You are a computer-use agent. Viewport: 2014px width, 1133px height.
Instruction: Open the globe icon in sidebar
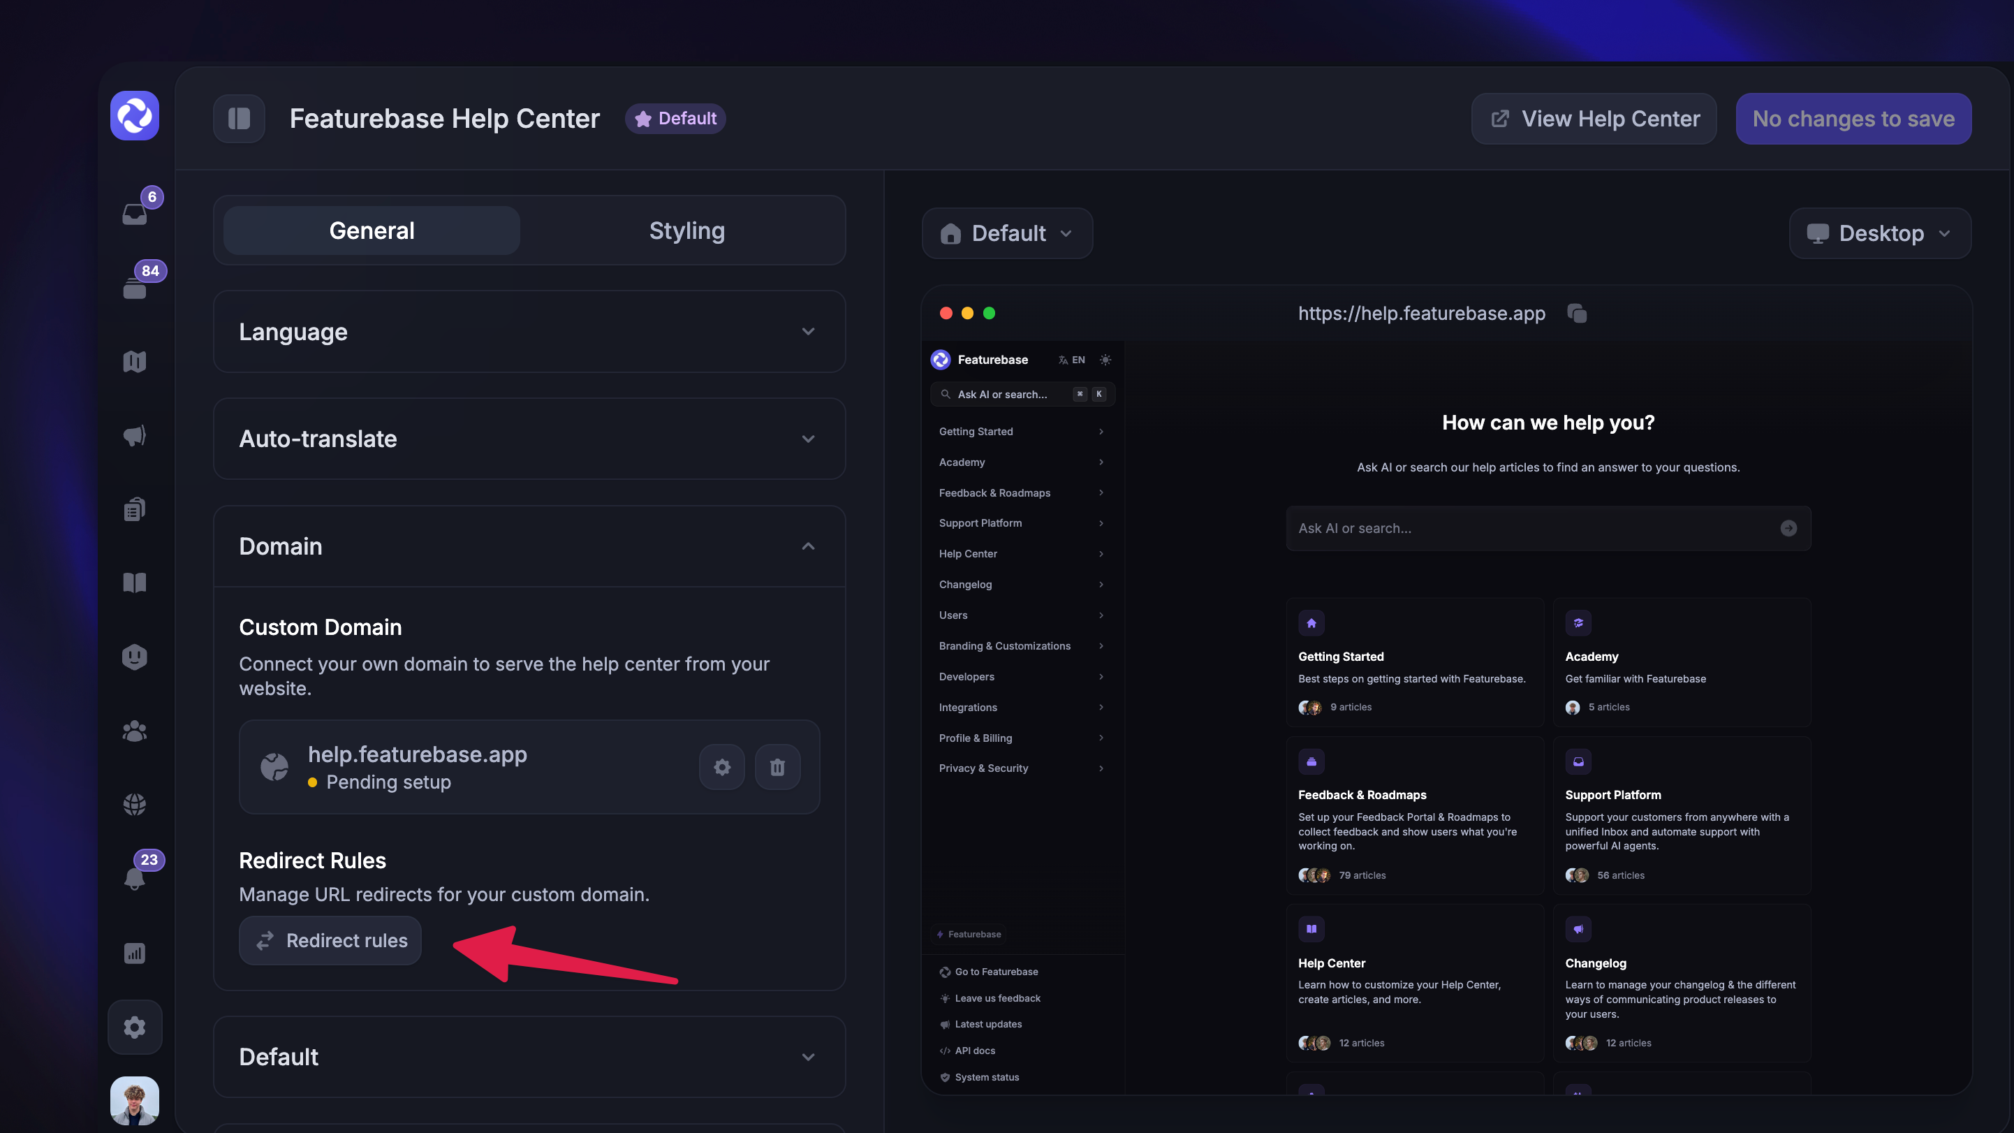point(135,804)
